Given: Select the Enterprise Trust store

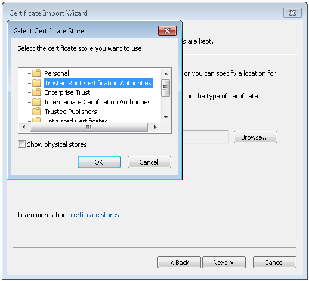Looking at the screenshot, I should pos(67,92).
